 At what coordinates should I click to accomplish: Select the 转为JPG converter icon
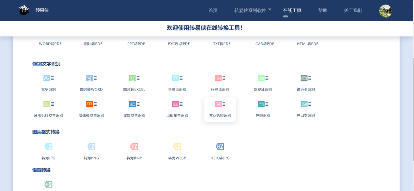click(x=49, y=147)
